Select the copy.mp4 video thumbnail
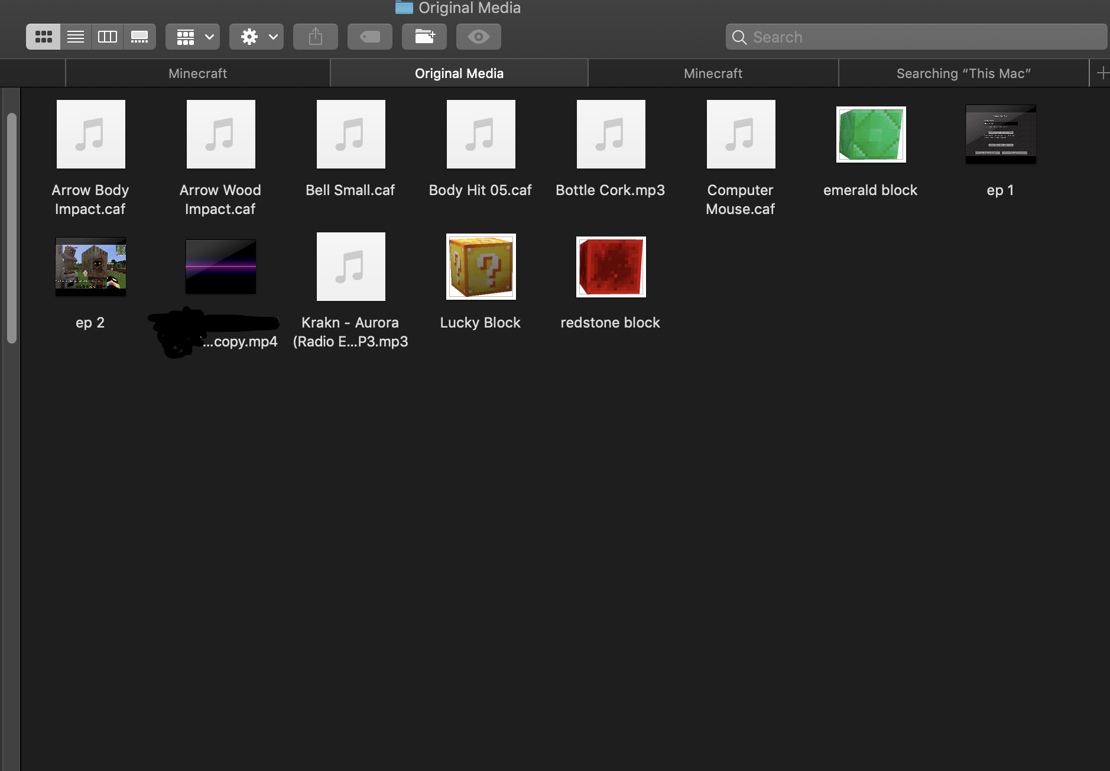This screenshot has height=771, width=1110. click(221, 267)
